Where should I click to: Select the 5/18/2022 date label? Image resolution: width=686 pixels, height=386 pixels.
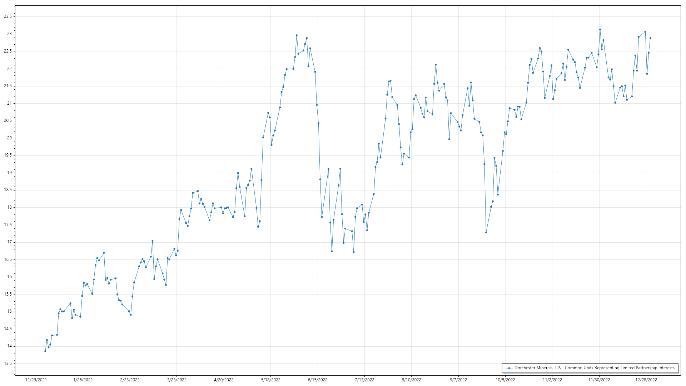pos(270,380)
